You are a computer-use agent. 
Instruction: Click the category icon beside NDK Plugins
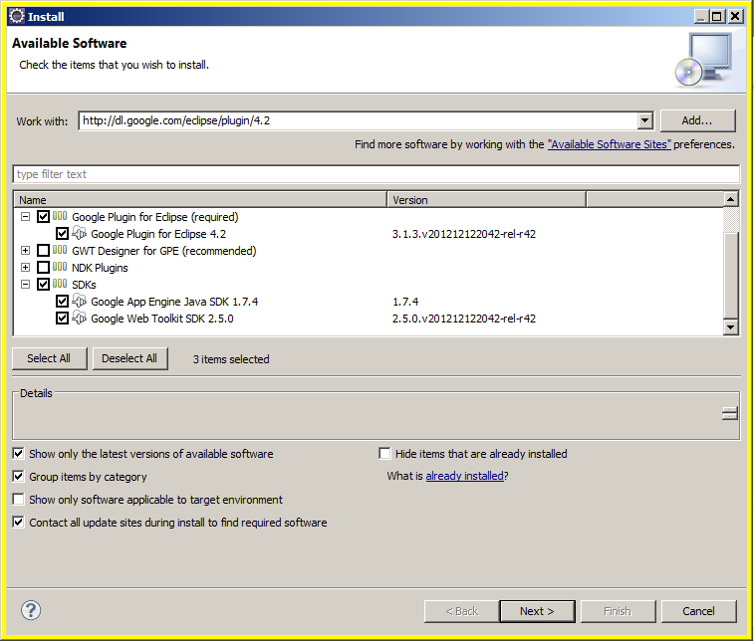tap(60, 267)
